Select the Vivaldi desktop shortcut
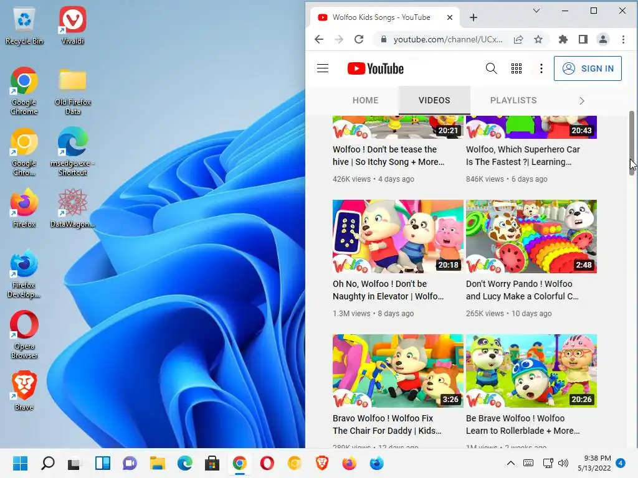638x478 pixels. (x=72, y=26)
